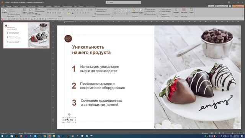Click the text highlight color button
This screenshot has height=138, width=245.
click(69, 13)
